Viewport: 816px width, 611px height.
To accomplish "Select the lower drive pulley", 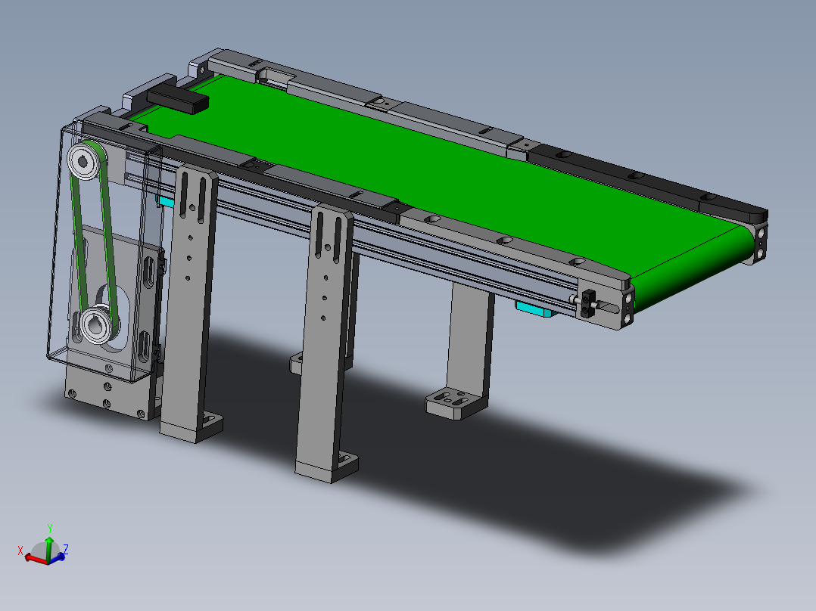I will coord(98,324).
